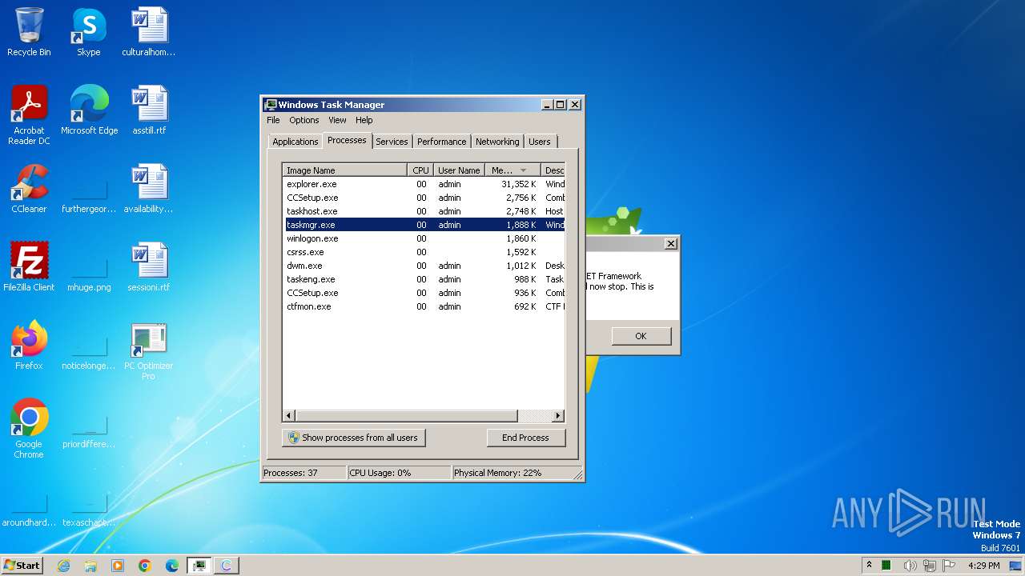Launch PC Optimizer Pro shortcut
The image size is (1025, 576).
point(149,350)
